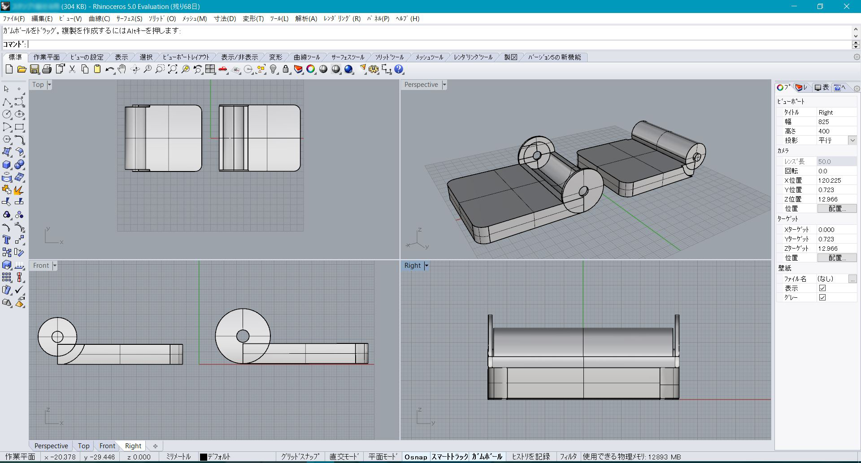Click 配置... button under ターゲット section
The height and width of the screenshot is (463, 861).
pyautogui.click(x=837, y=258)
